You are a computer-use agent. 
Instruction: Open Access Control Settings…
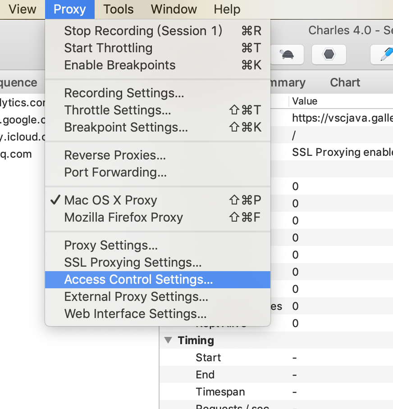pyautogui.click(x=158, y=280)
